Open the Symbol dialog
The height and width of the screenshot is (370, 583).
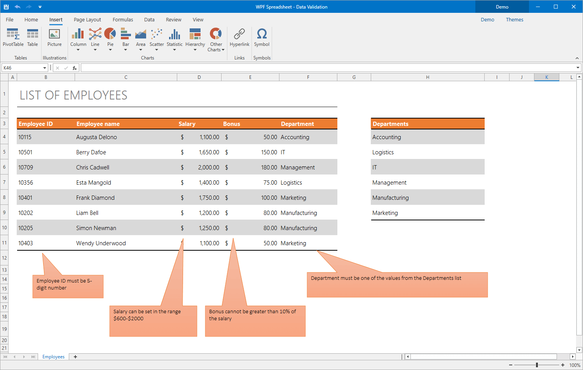(262, 38)
